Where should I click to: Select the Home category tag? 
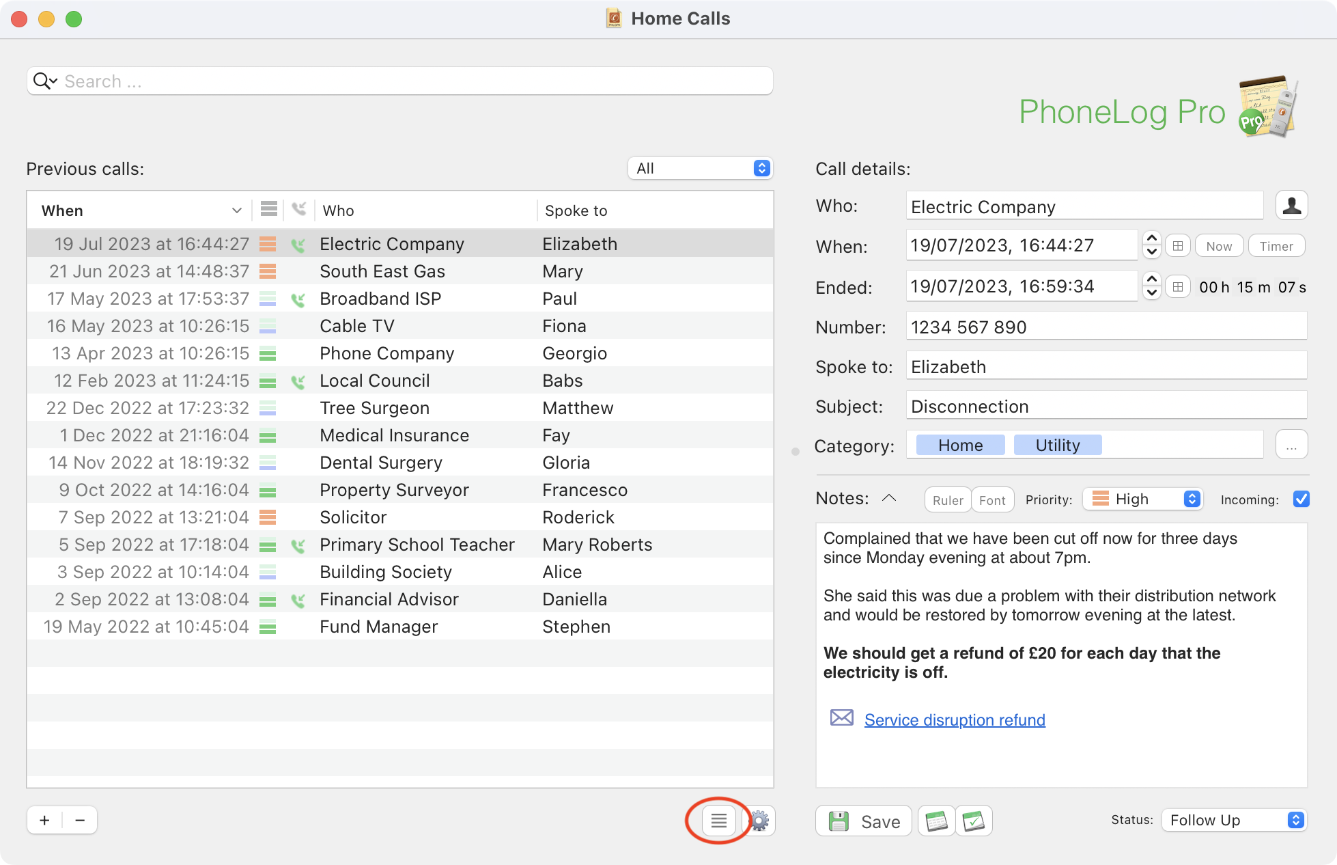960,445
